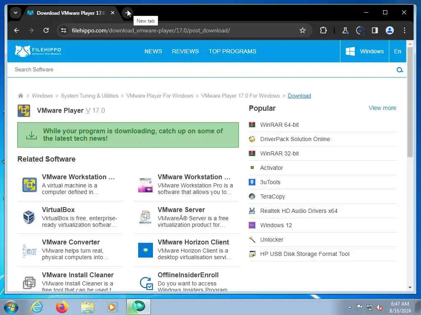Select the Download VMware Player tab

pyautogui.click(x=71, y=13)
